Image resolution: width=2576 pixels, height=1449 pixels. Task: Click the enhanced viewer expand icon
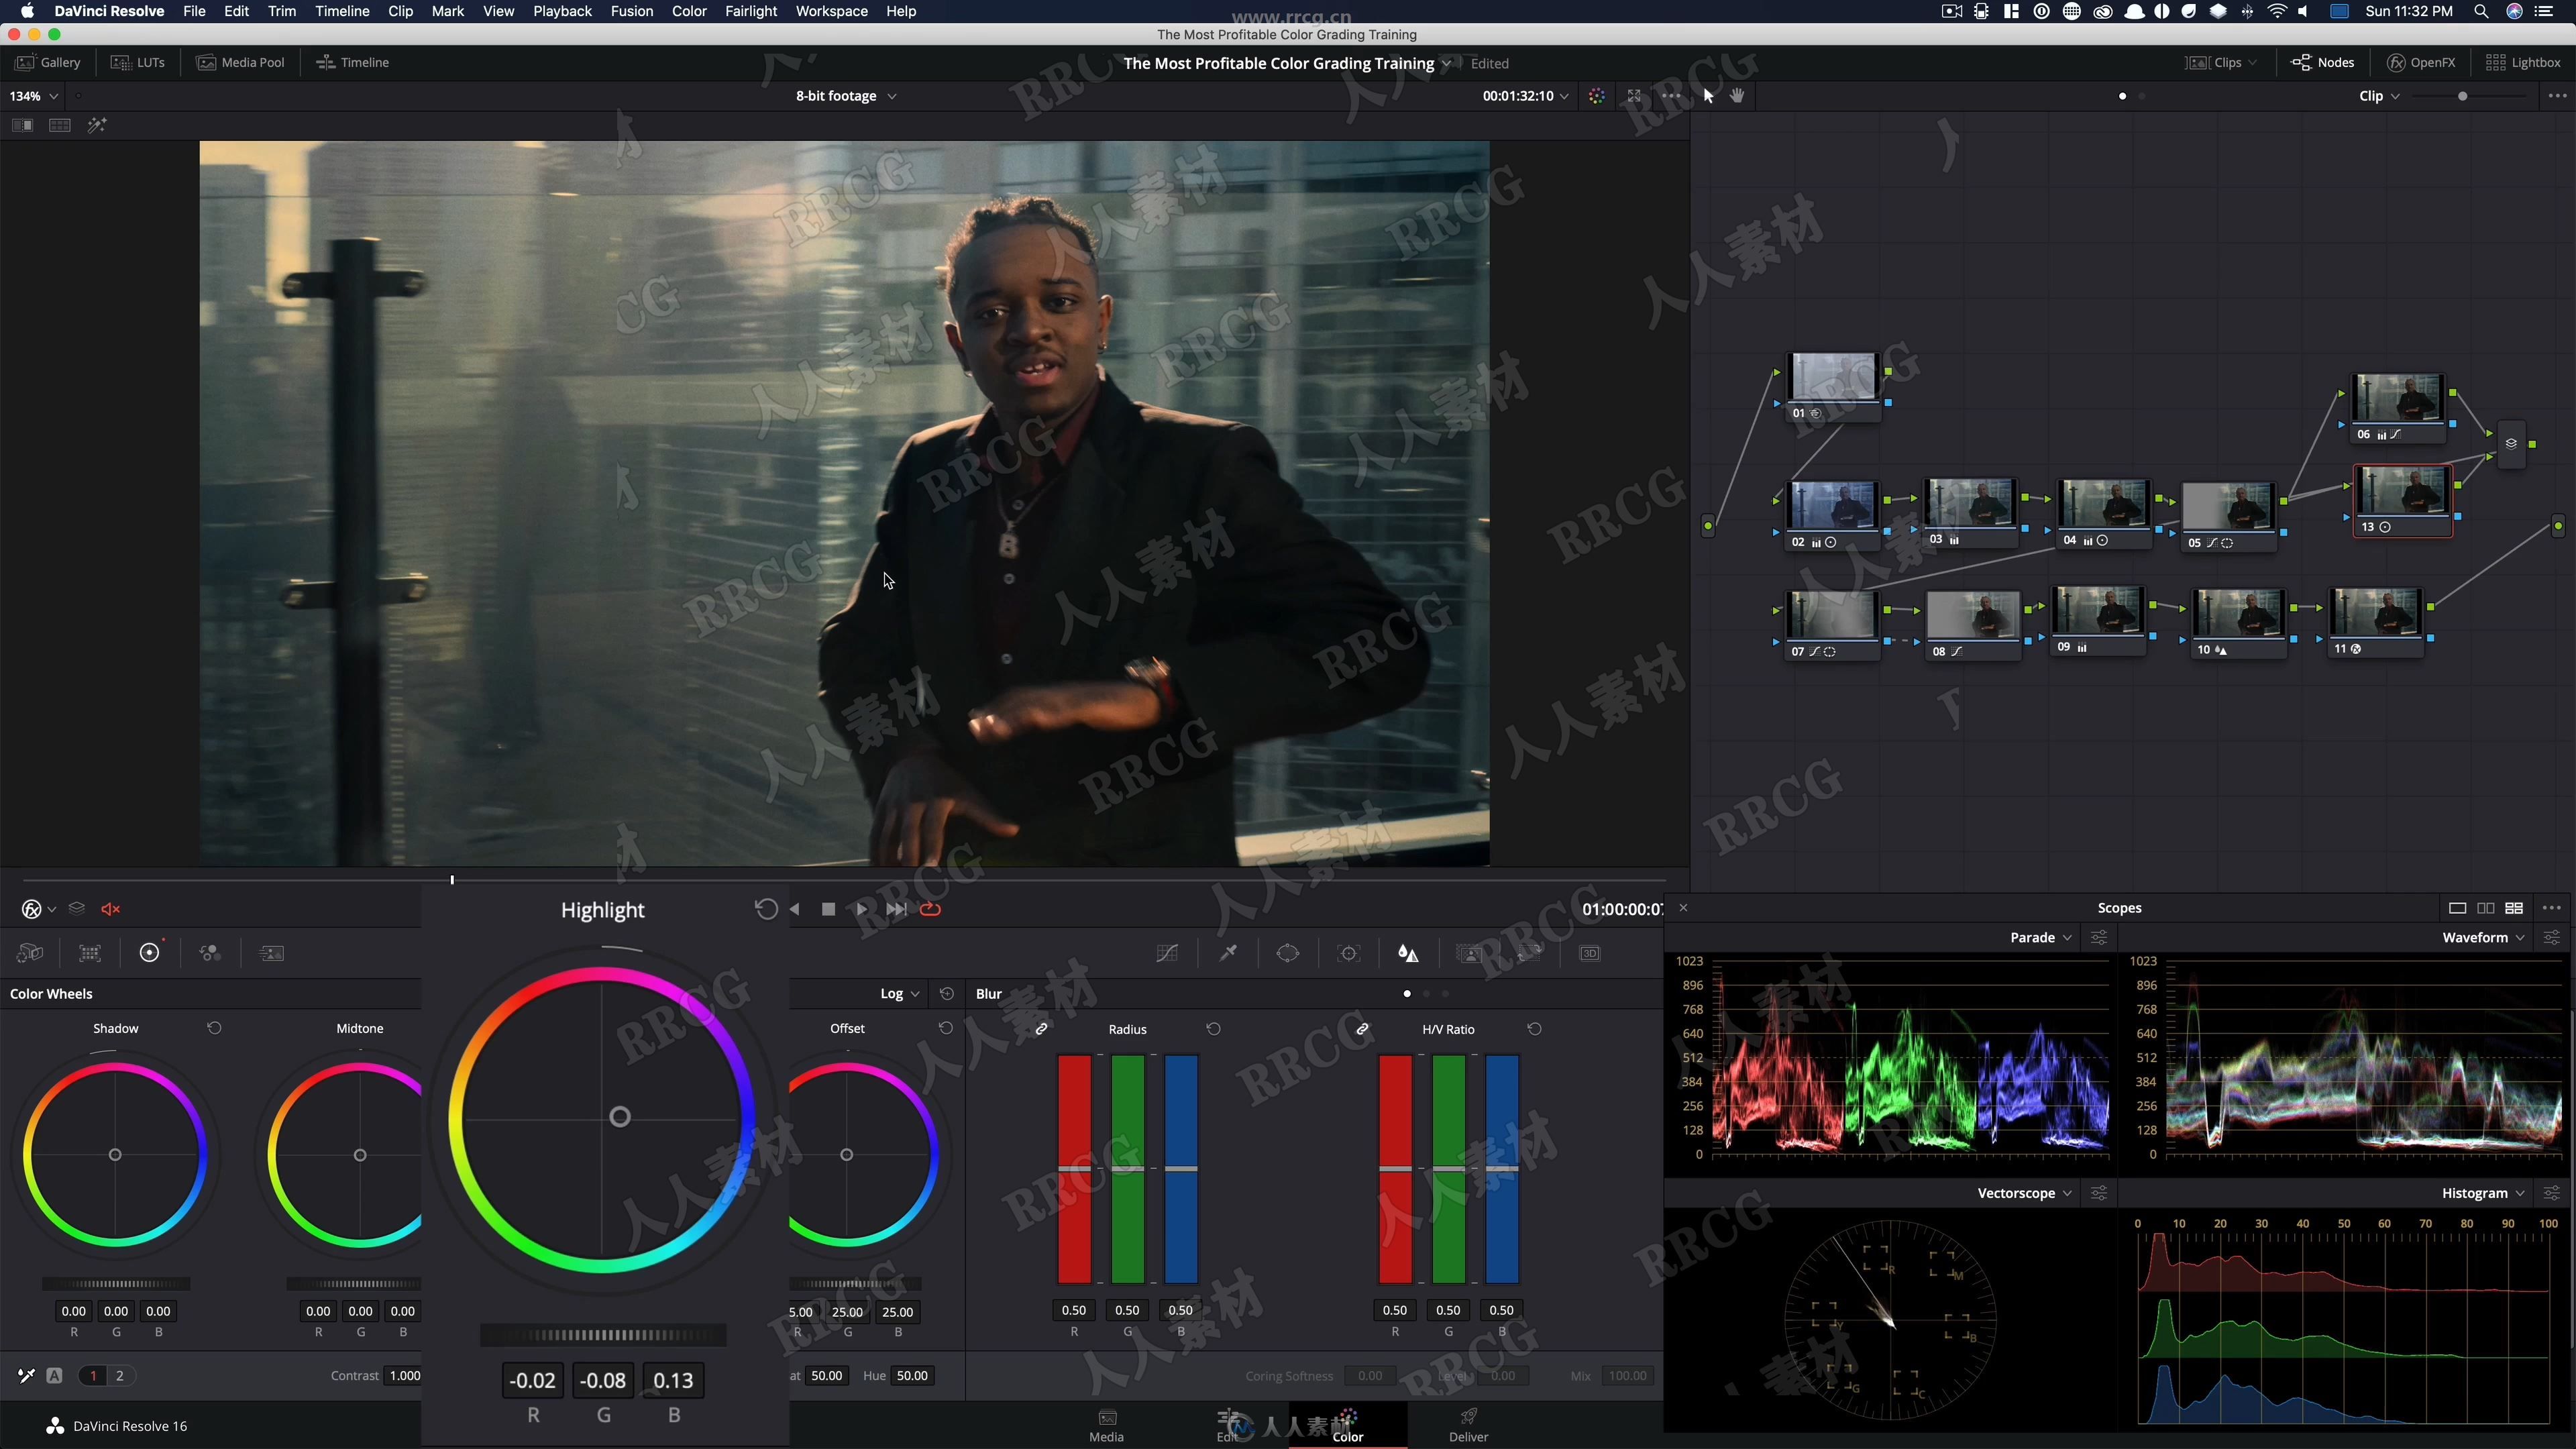(x=1634, y=96)
